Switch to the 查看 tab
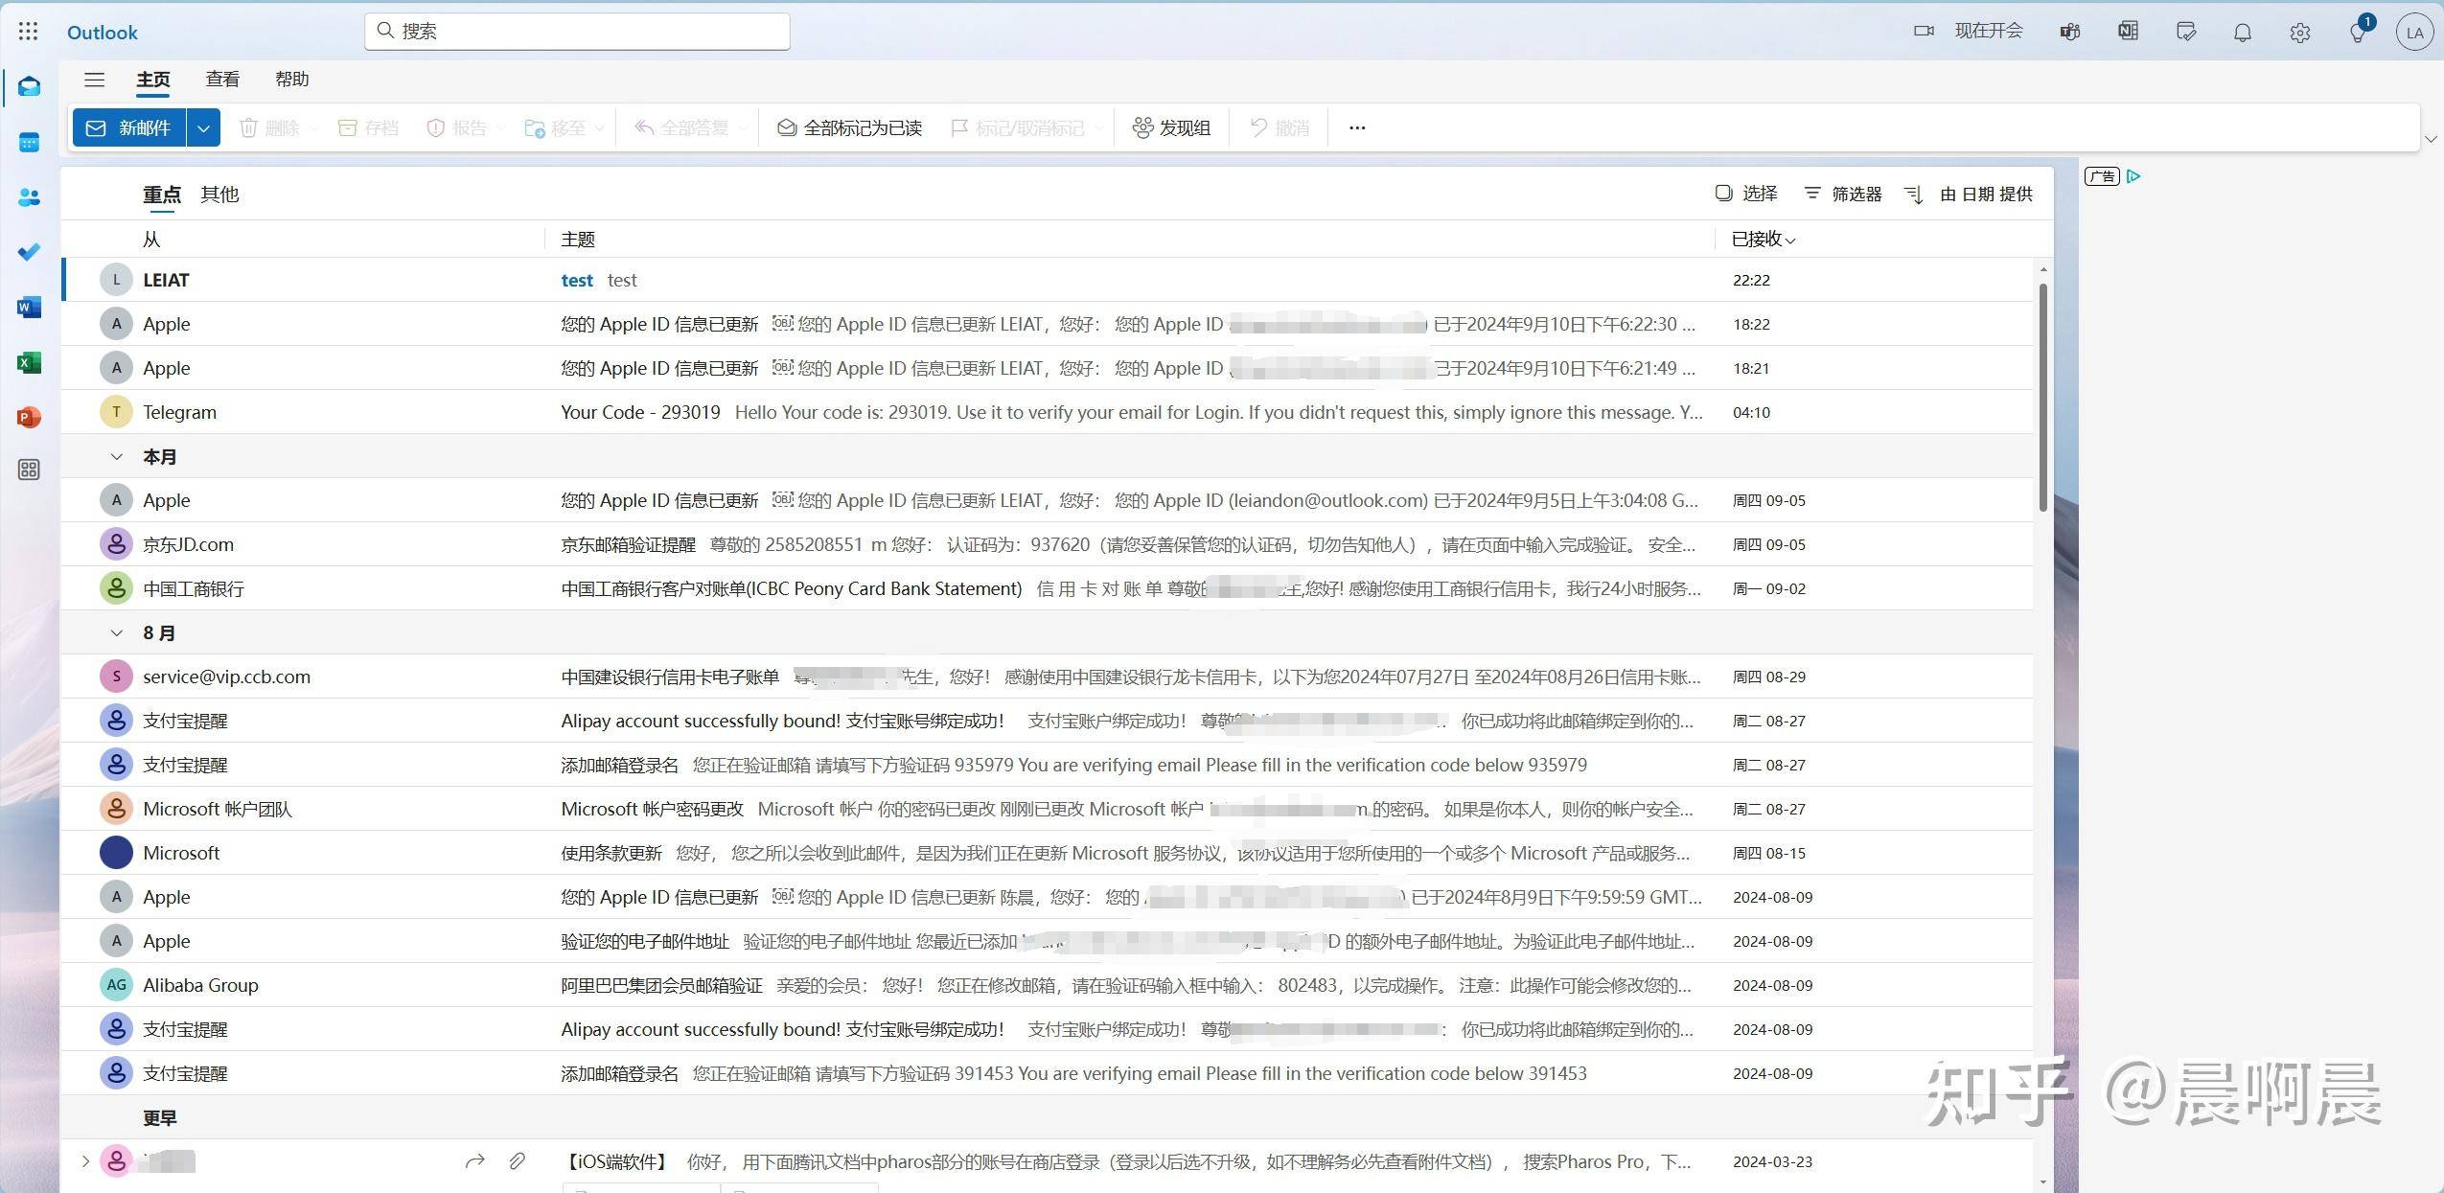 222,80
